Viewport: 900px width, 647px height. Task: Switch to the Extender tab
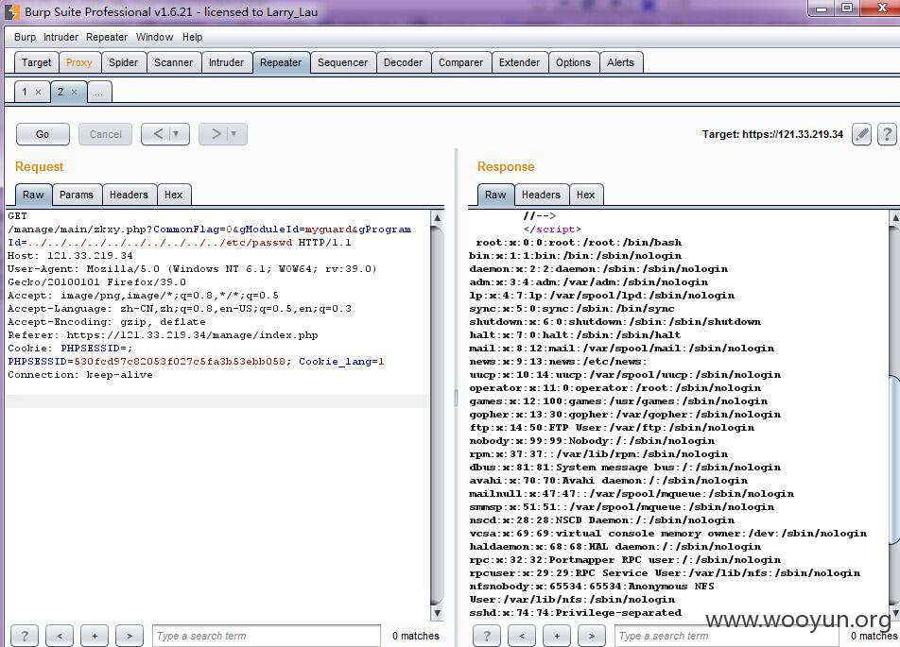(x=519, y=62)
